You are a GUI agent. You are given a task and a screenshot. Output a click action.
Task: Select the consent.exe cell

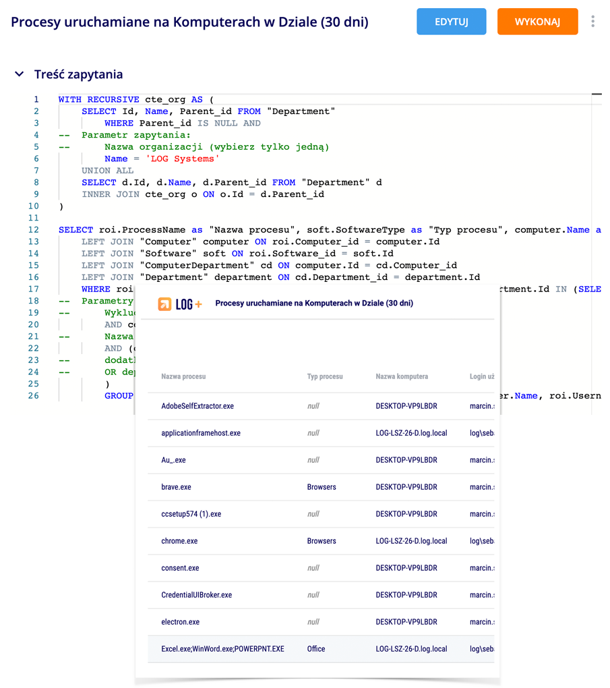[180, 568]
